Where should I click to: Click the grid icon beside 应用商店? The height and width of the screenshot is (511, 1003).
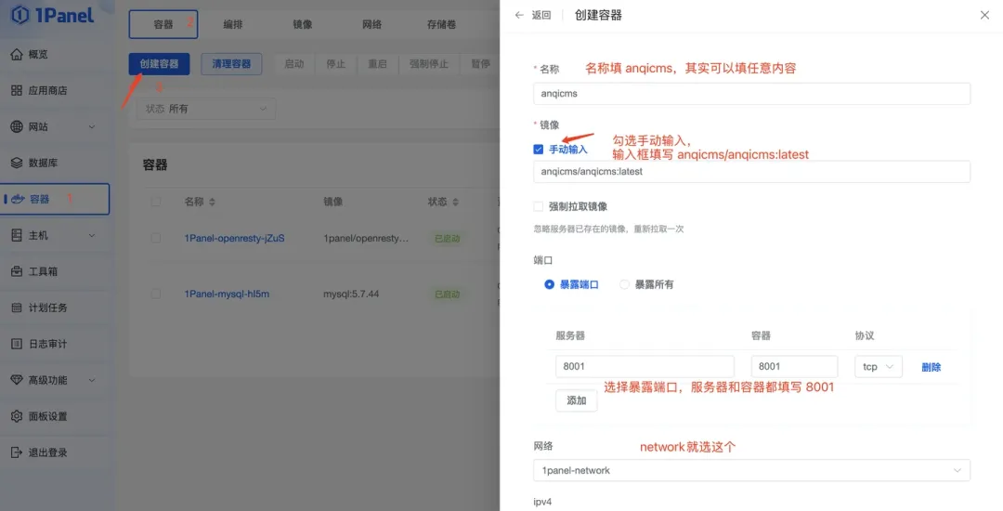point(17,90)
